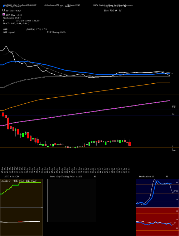This screenshot has height=236, width=179.
Task: Click the 'MACD: 6.09, 6.08, 0.01 C' line
Action: [16, 24]
